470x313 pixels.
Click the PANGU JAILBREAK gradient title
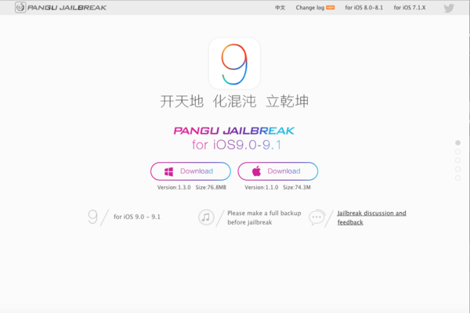(234, 131)
